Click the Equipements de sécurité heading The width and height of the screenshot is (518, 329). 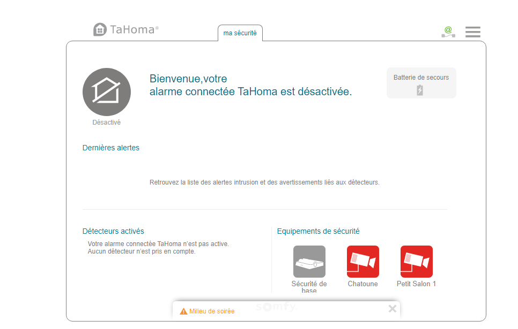(x=318, y=231)
